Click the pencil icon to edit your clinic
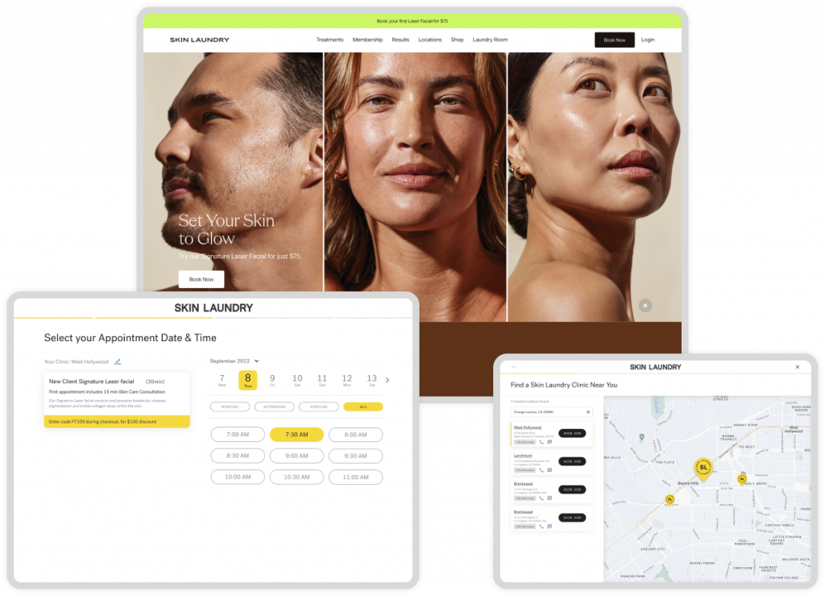 [x=118, y=362]
